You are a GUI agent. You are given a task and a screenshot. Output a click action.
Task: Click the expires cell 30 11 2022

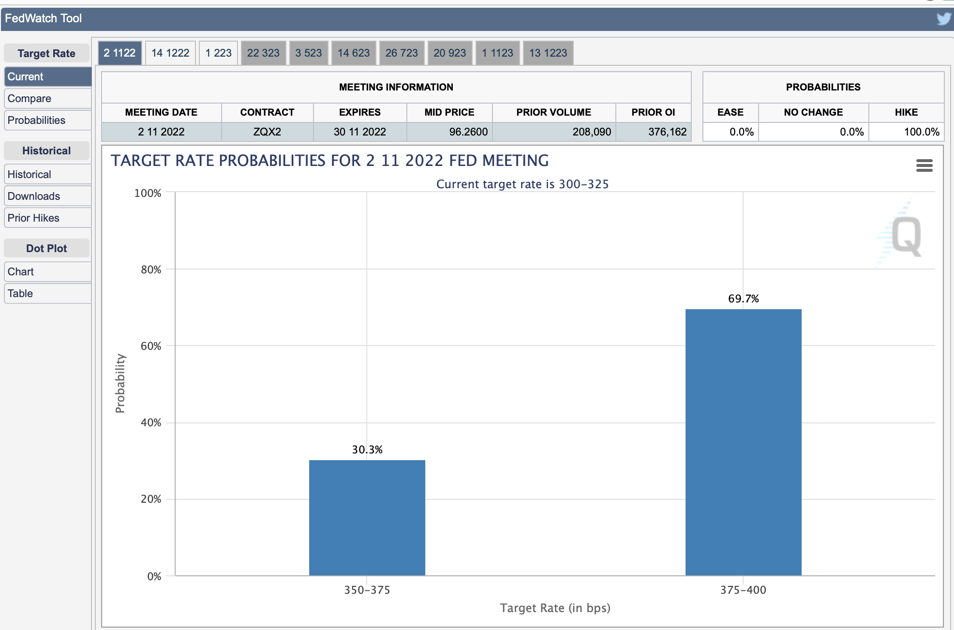click(360, 132)
